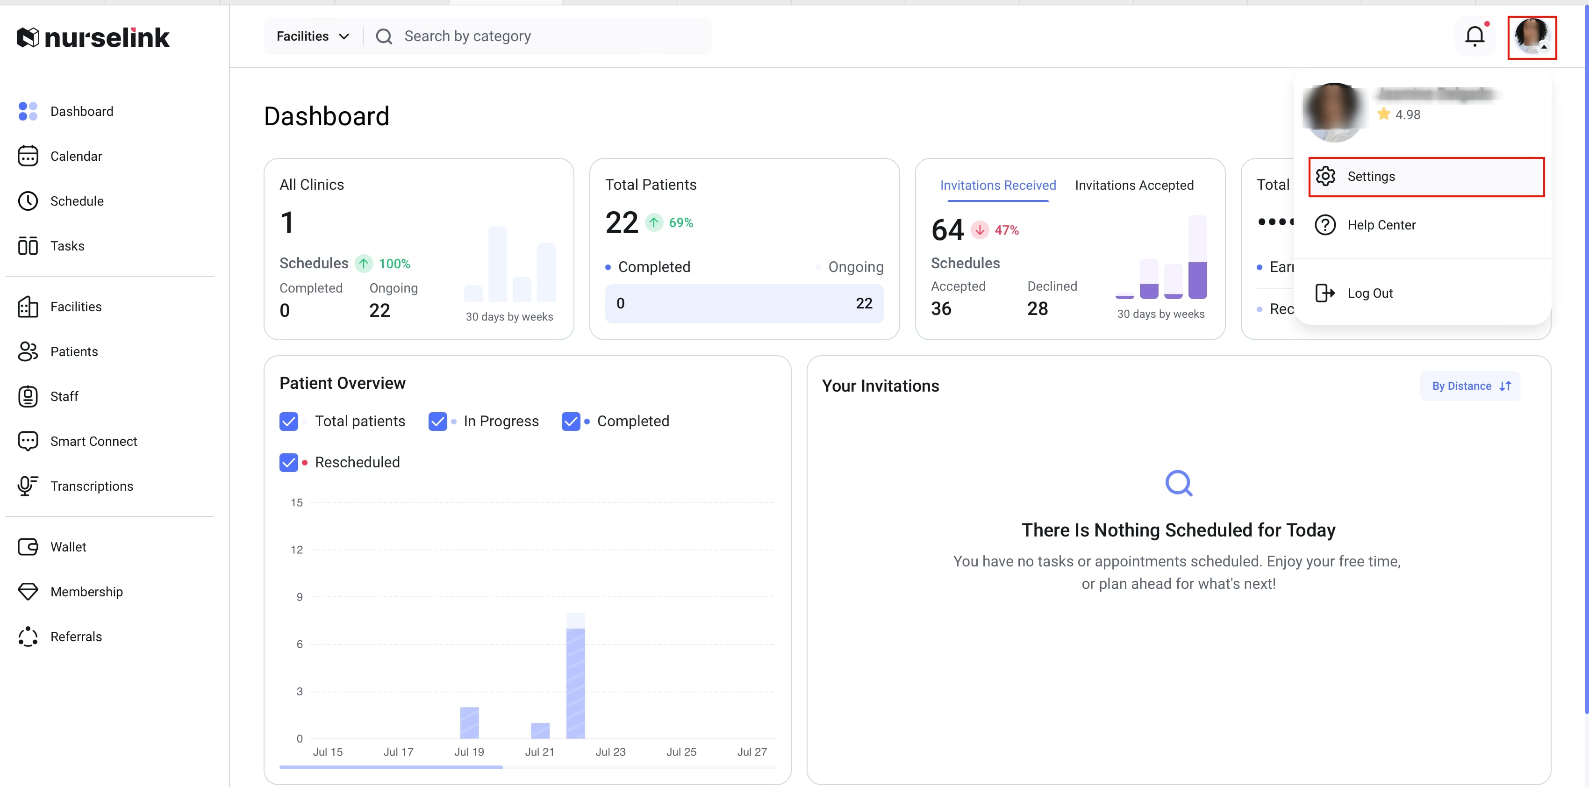The width and height of the screenshot is (1589, 787).
Task: Click the Wallet icon in sidebar
Action: coord(28,547)
